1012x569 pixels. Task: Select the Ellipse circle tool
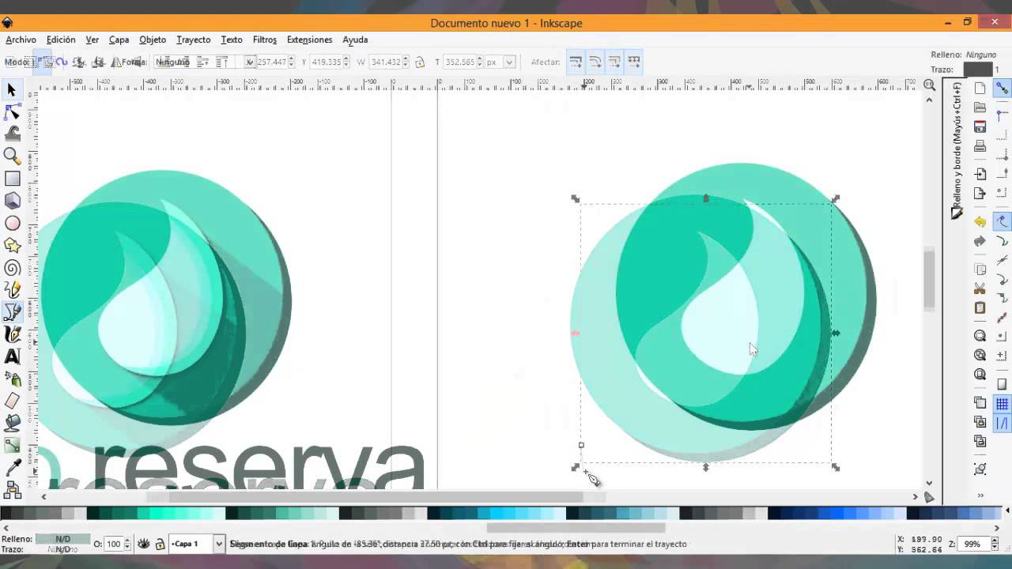pyautogui.click(x=12, y=224)
